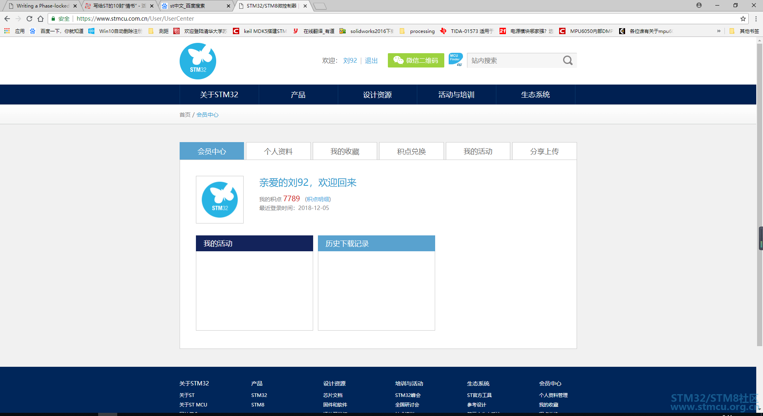Open the 百度一下 bookmark
The image size is (763, 416).
(56, 31)
